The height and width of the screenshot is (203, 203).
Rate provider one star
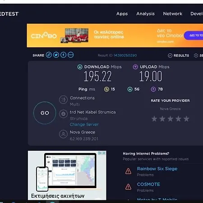click(154, 119)
